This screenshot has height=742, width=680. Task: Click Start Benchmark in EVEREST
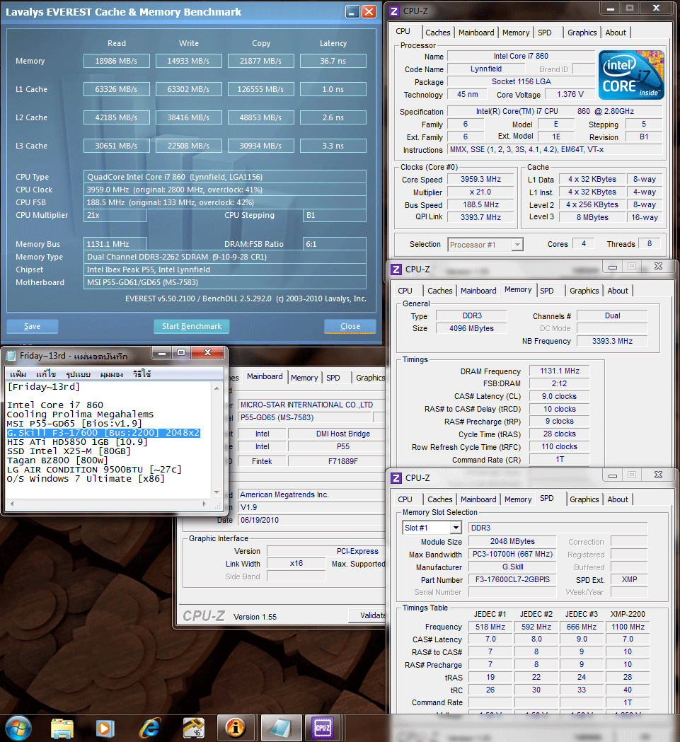(x=191, y=327)
